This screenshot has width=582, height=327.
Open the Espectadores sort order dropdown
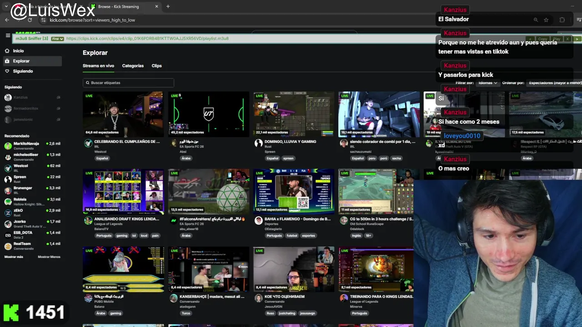coord(555,83)
